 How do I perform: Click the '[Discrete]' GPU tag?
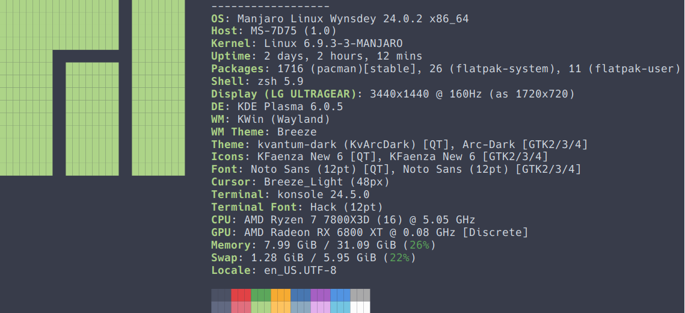click(x=496, y=232)
